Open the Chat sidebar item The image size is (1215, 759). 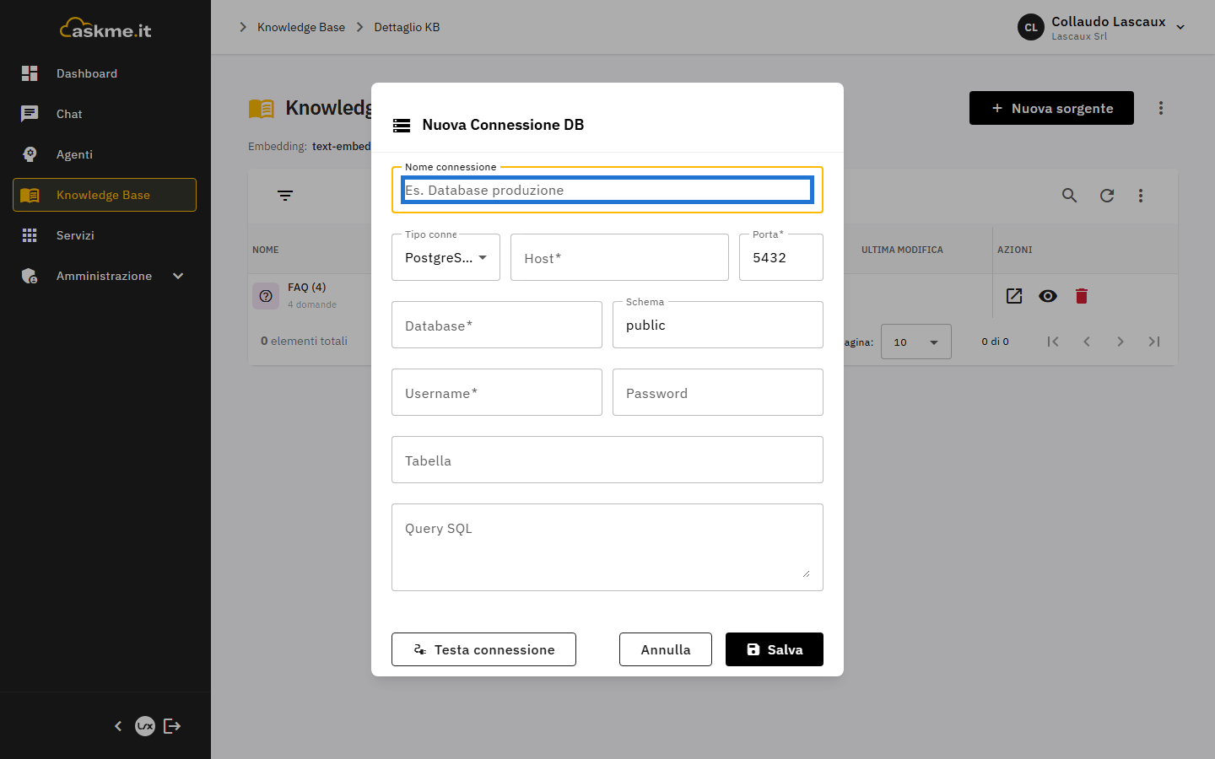(x=105, y=114)
